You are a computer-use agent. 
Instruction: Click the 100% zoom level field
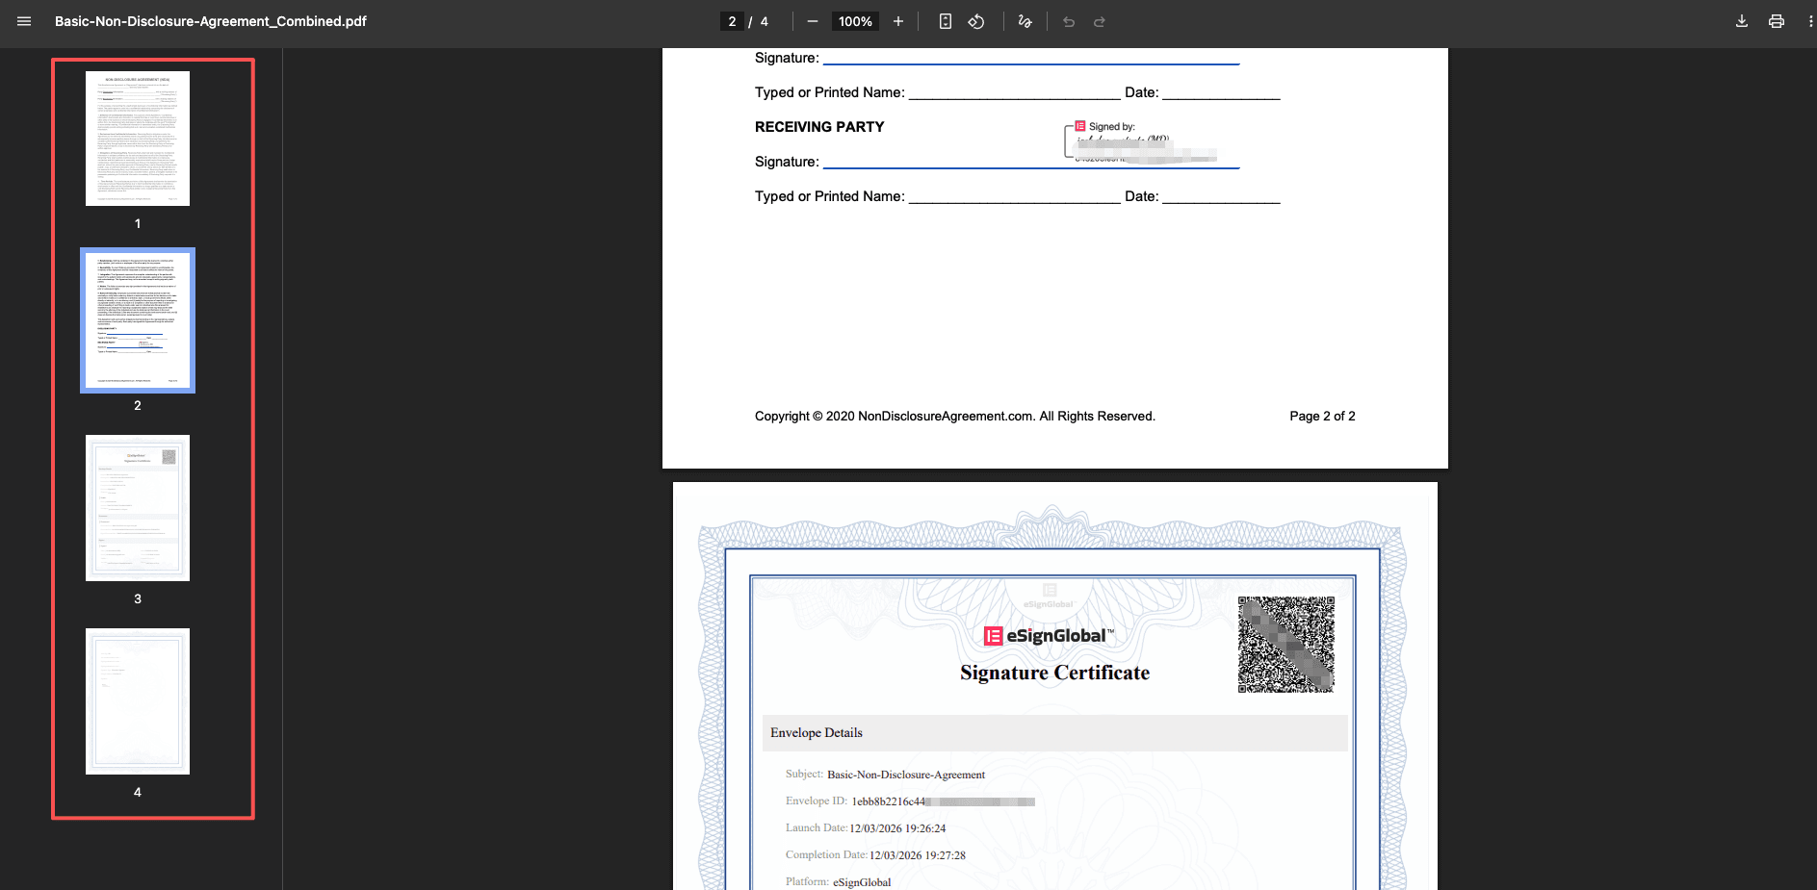tap(855, 21)
